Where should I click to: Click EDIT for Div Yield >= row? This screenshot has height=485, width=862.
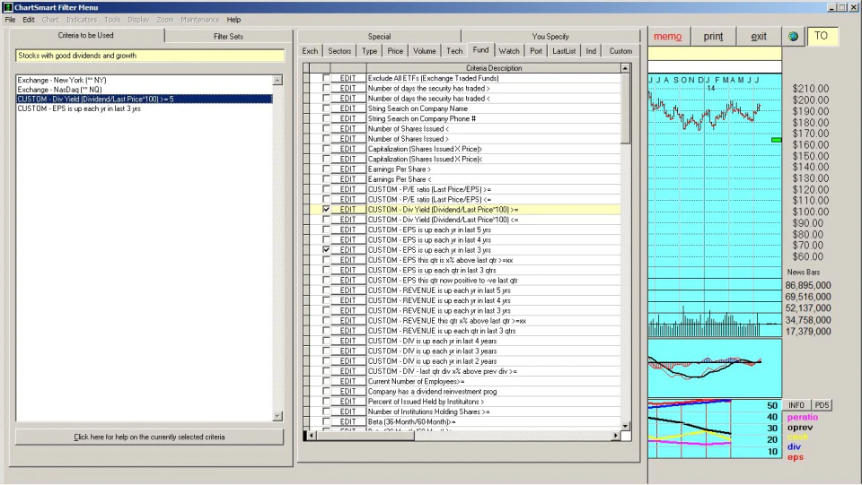click(x=348, y=210)
